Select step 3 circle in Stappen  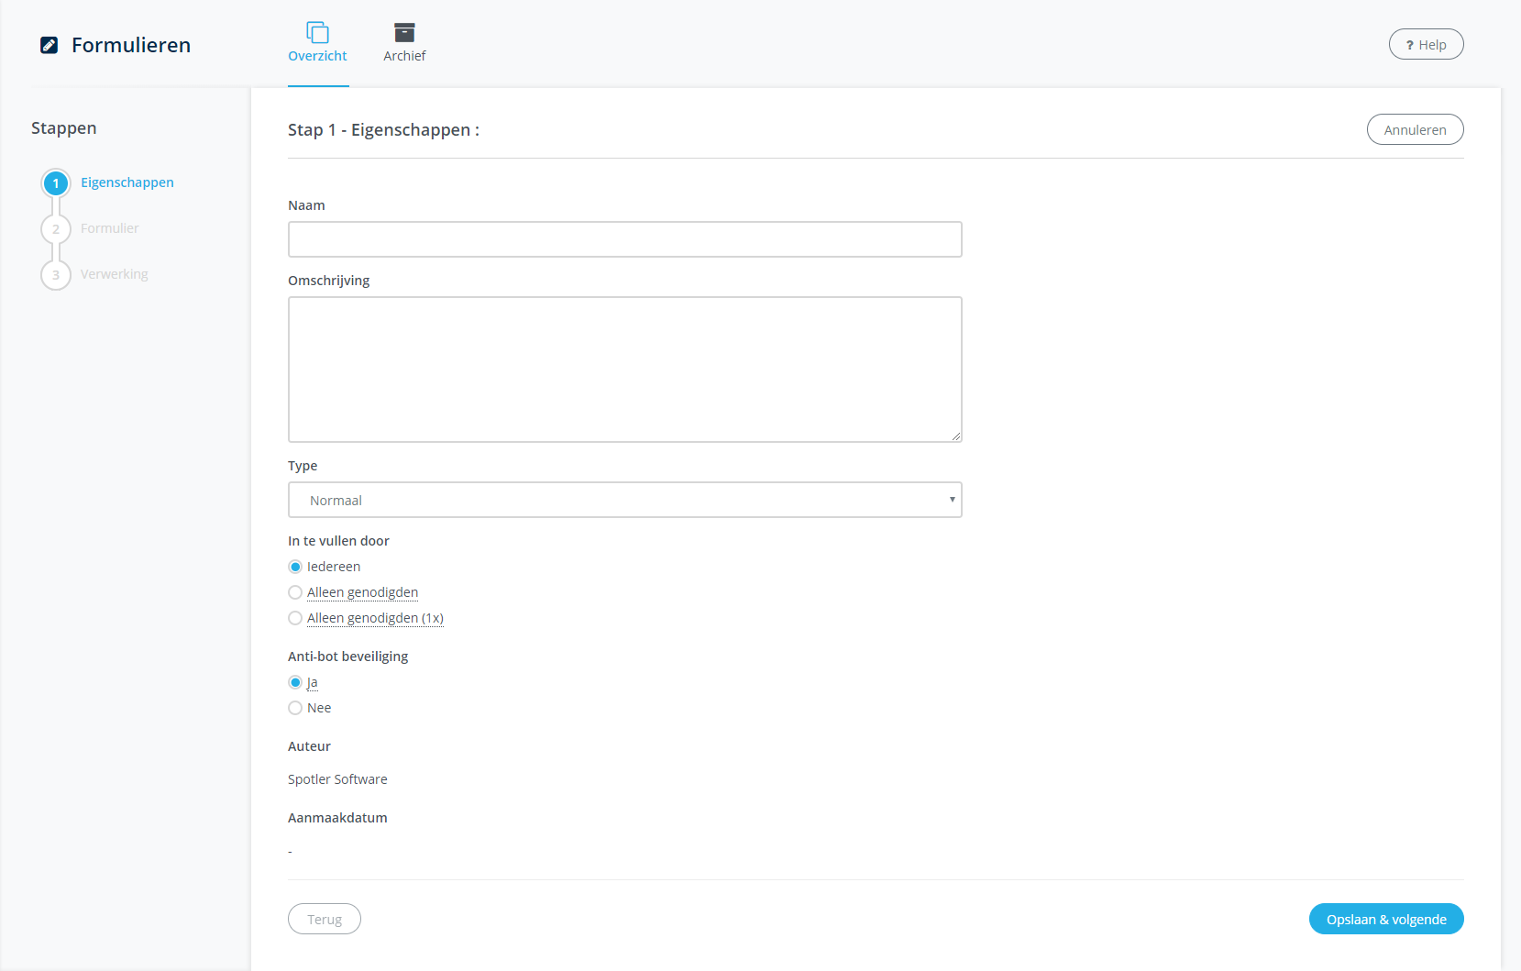[x=56, y=275]
